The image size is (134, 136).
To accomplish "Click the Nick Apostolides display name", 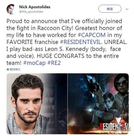I will 35,7.
